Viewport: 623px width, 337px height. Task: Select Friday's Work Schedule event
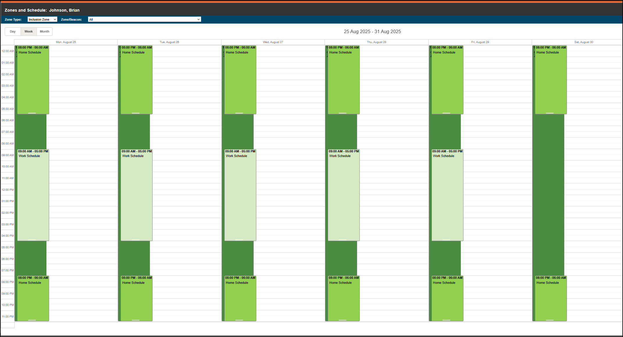click(447, 195)
